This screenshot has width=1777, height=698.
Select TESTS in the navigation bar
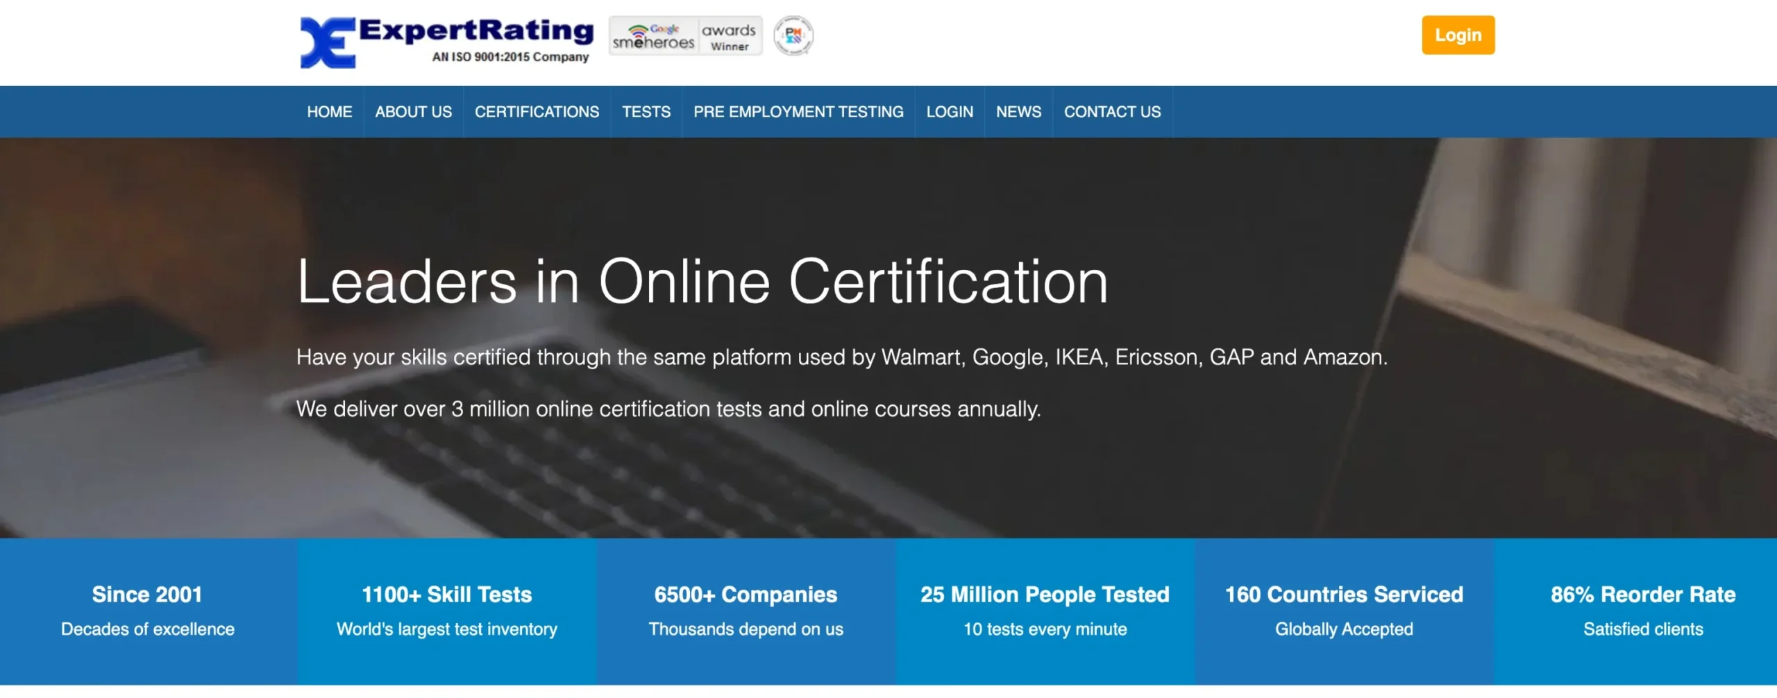click(x=646, y=112)
